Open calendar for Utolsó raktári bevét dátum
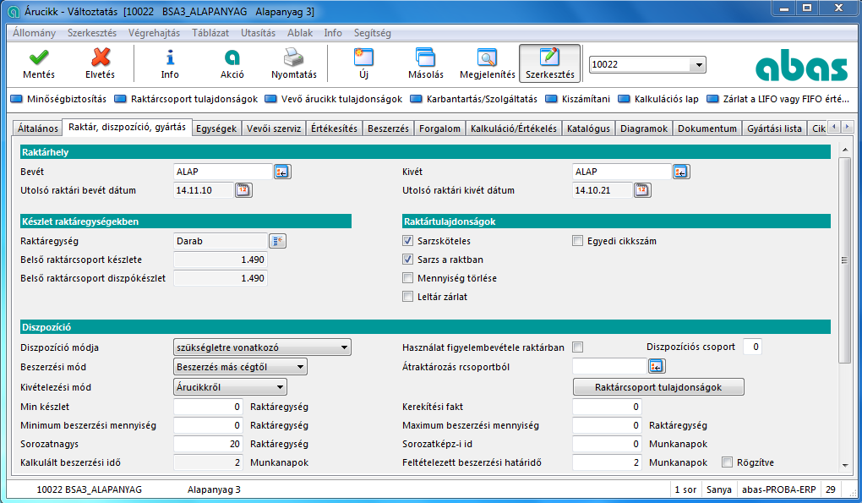Viewport: 862px width, 503px height. pos(243,191)
